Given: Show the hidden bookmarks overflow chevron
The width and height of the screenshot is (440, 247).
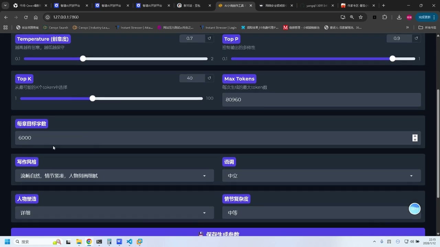Looking at the screenshot, I should (408, 27).
